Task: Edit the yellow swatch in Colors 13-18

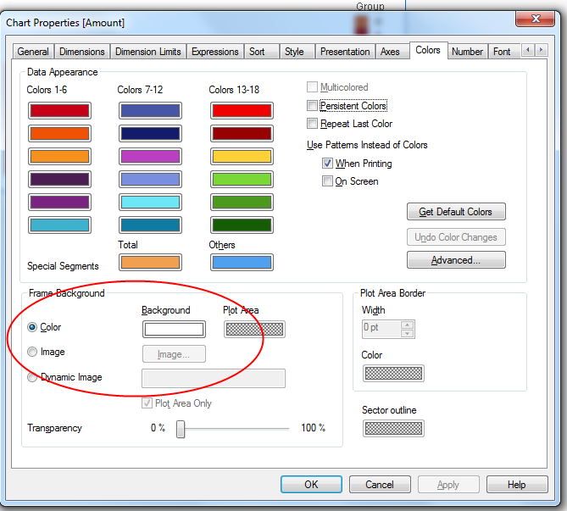Action: (x=242, y=157)
